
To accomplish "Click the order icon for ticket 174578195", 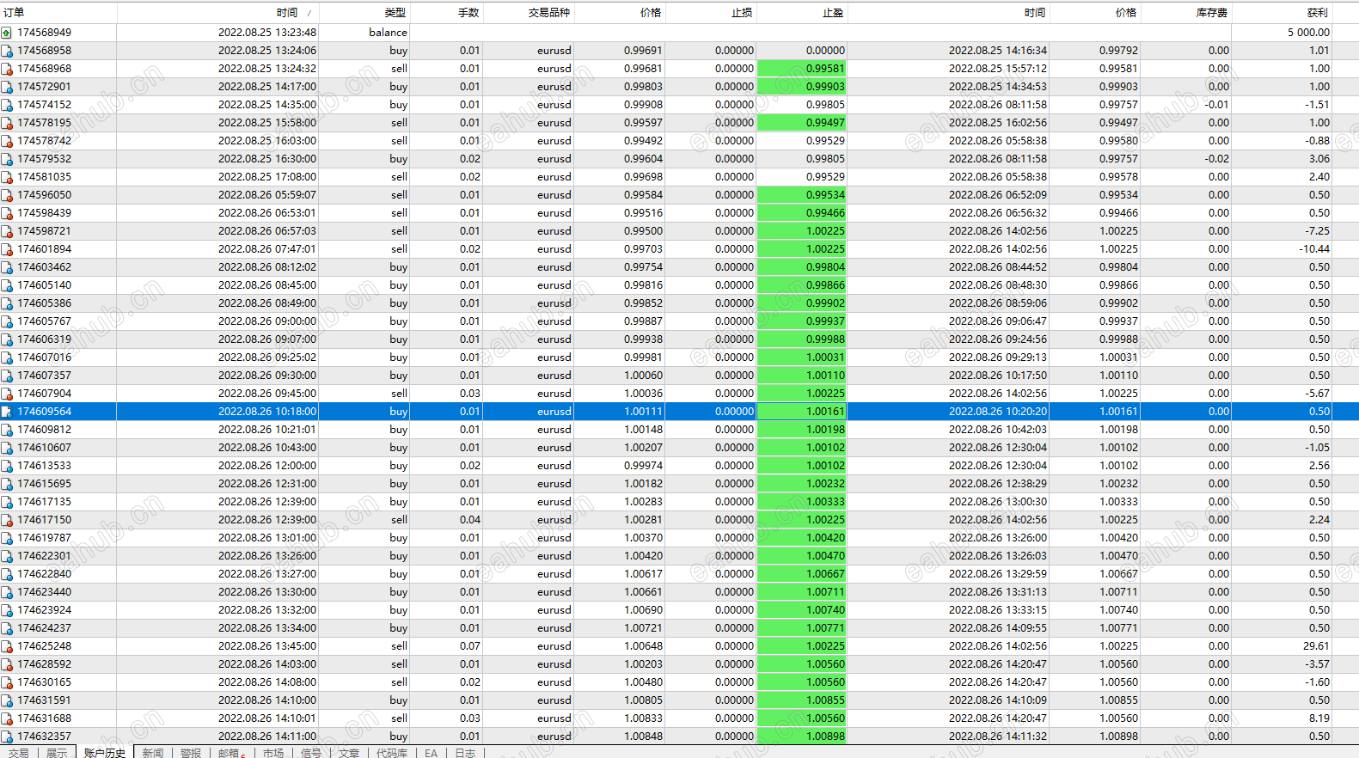I will 6,123.
